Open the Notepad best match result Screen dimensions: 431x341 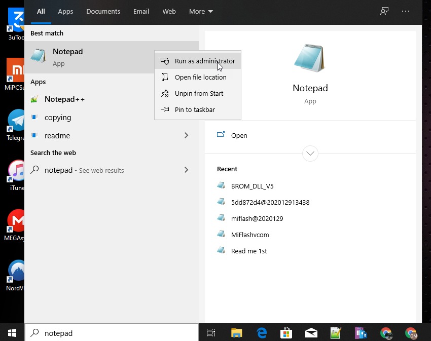89,57
